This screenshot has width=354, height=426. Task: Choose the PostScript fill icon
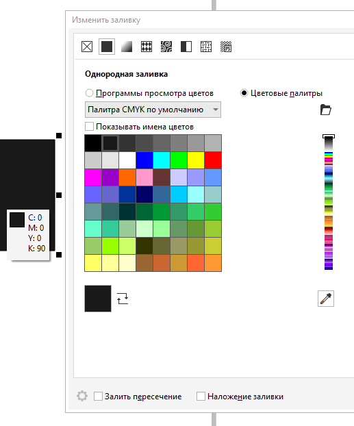[x=226, y=47]
